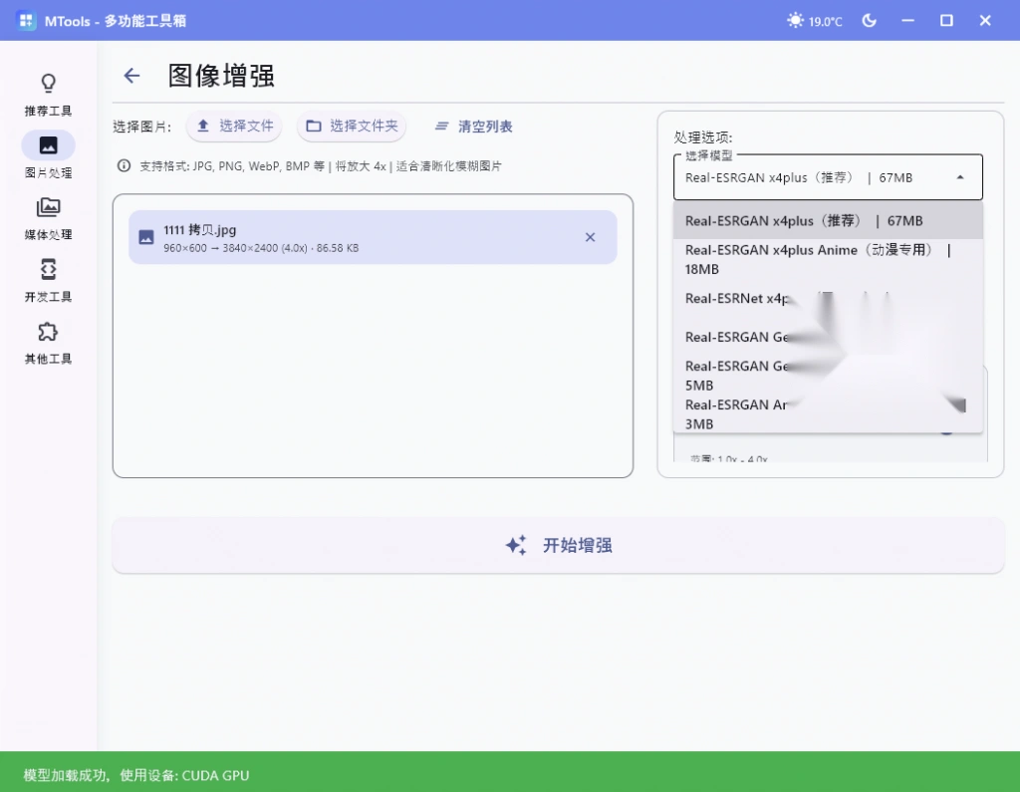The image size is (1020, 792).
Task: Click the back arrow beside 图像增强 title
Action: click(131, 76)
